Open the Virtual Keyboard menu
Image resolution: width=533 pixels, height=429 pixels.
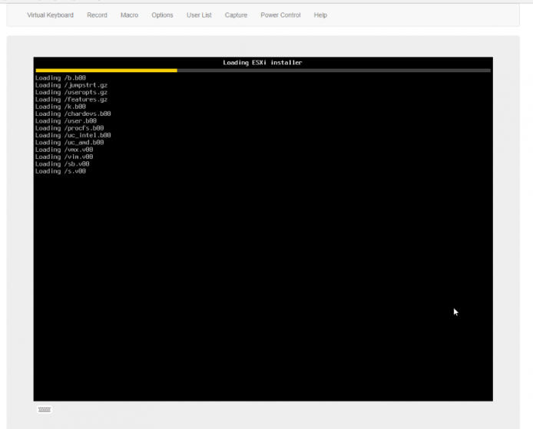coord(51,15)
